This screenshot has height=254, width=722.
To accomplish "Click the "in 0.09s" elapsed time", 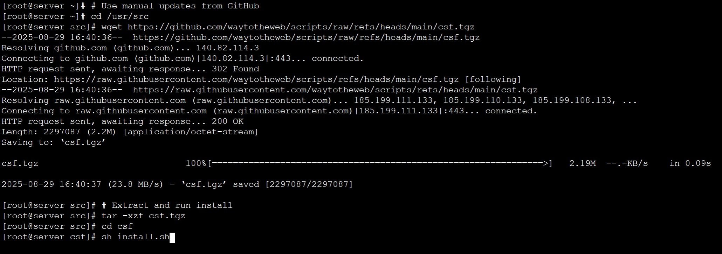I will [690, 163].
